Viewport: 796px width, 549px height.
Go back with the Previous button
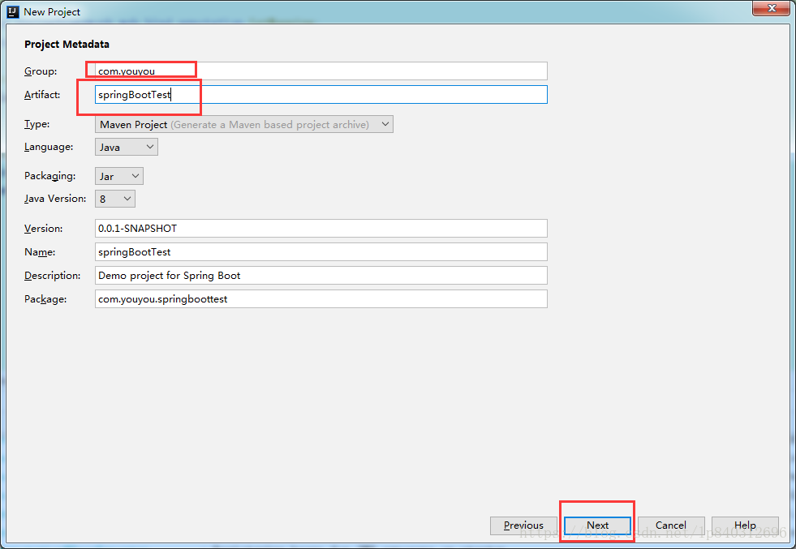[523, 525]
